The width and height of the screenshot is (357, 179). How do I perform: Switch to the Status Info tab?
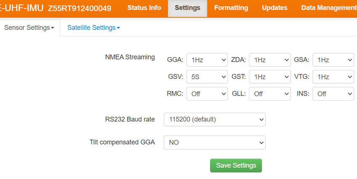[144, 8]
